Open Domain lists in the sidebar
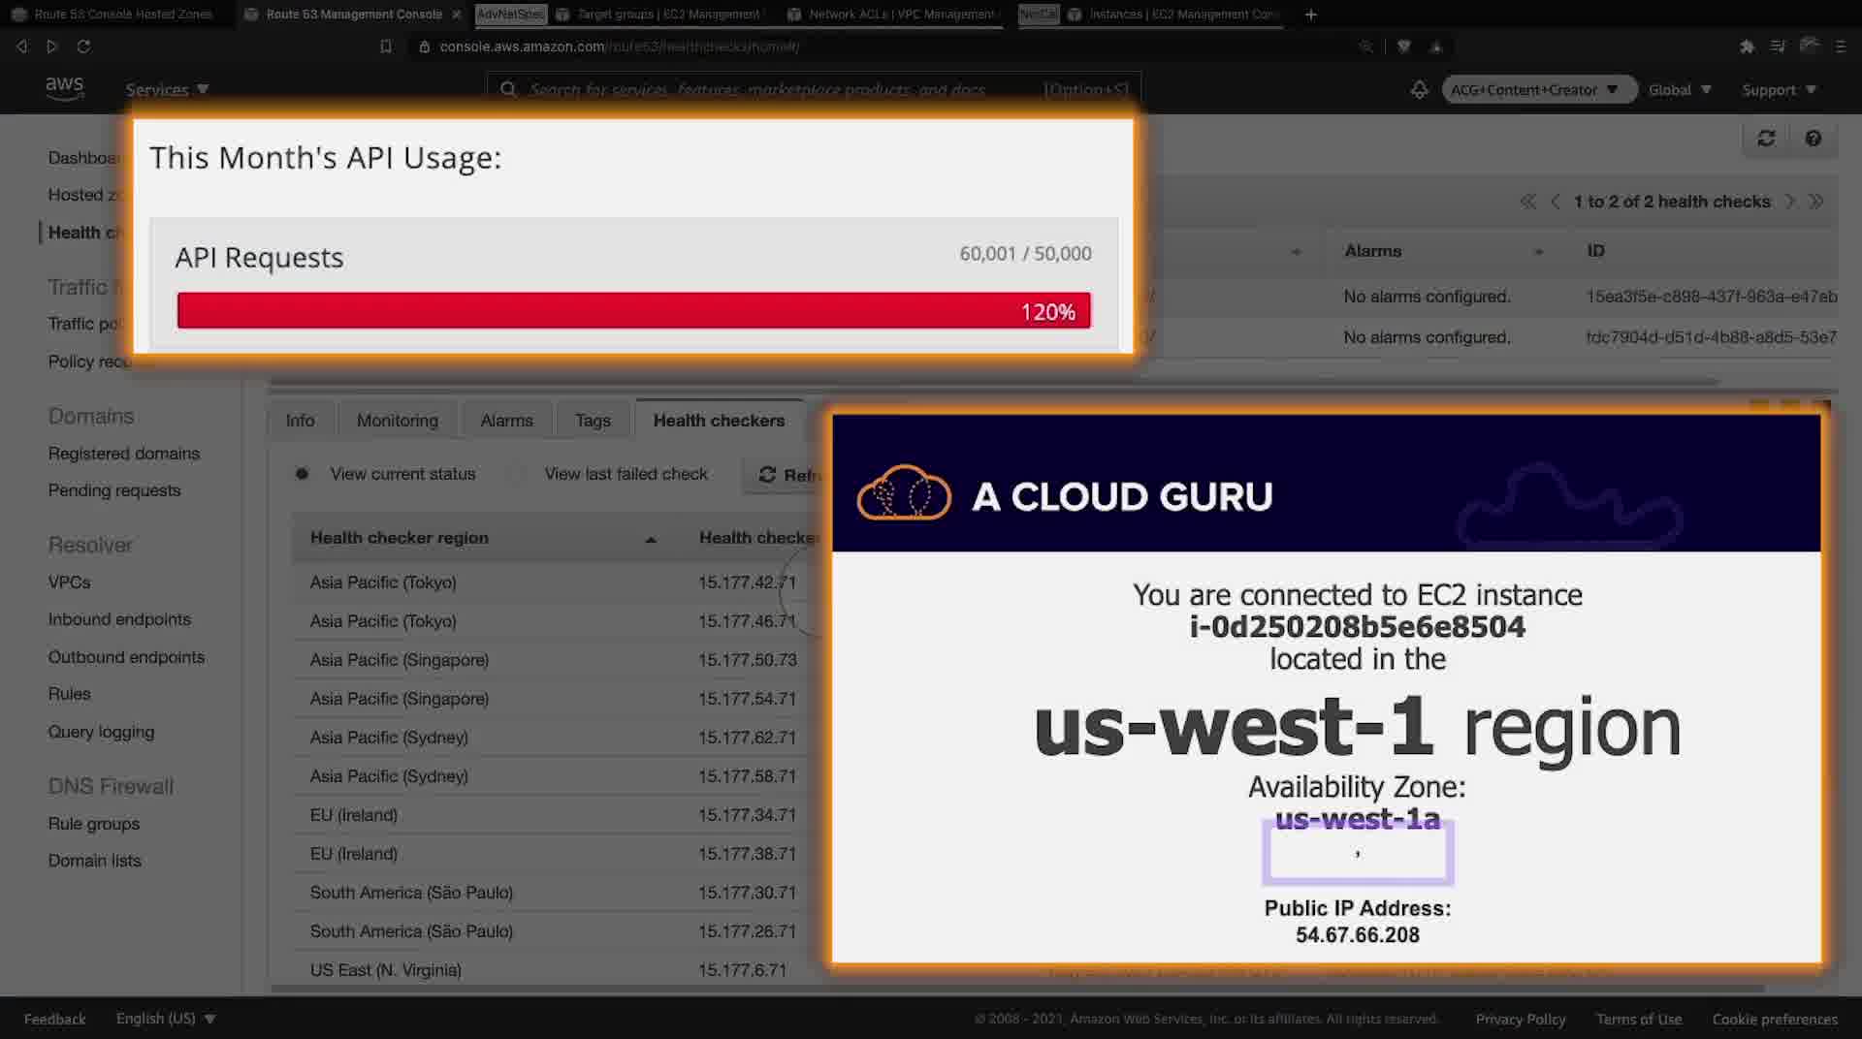 tap(94, 861)
